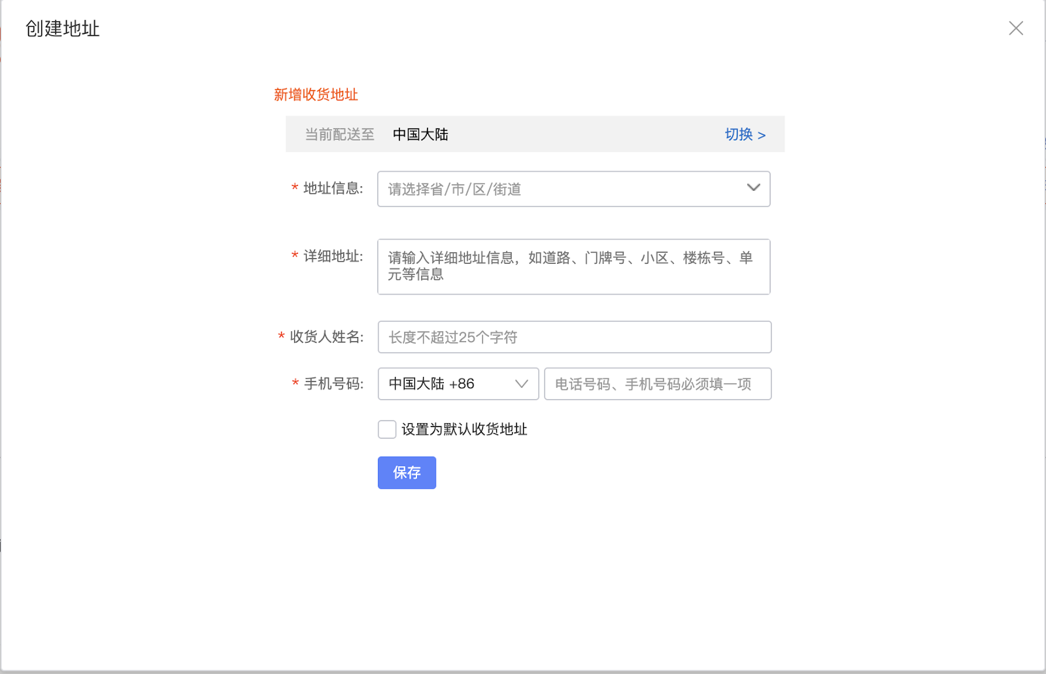Click the 中国大陆 delivery region text

420,135
